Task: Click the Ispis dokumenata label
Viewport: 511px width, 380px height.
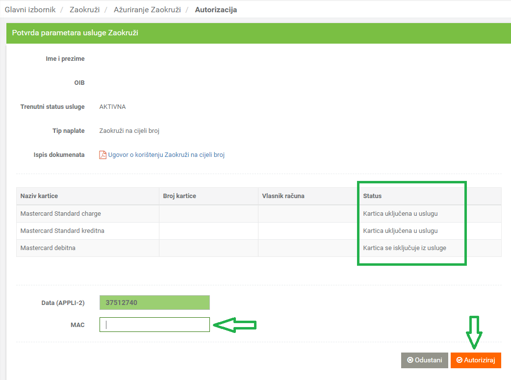Action: point(59,155)
